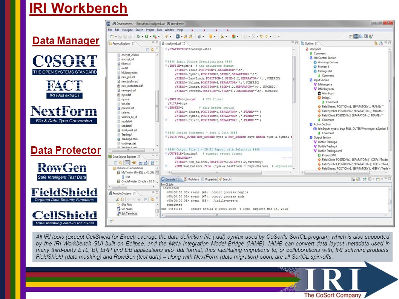Viewport: 399px width, 299px height.
Task: Toggle the active IRI perspective button
Action: (356, 37)
